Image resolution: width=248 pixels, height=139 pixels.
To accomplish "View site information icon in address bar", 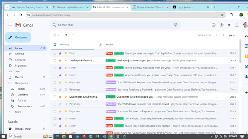I will (28, 15).
